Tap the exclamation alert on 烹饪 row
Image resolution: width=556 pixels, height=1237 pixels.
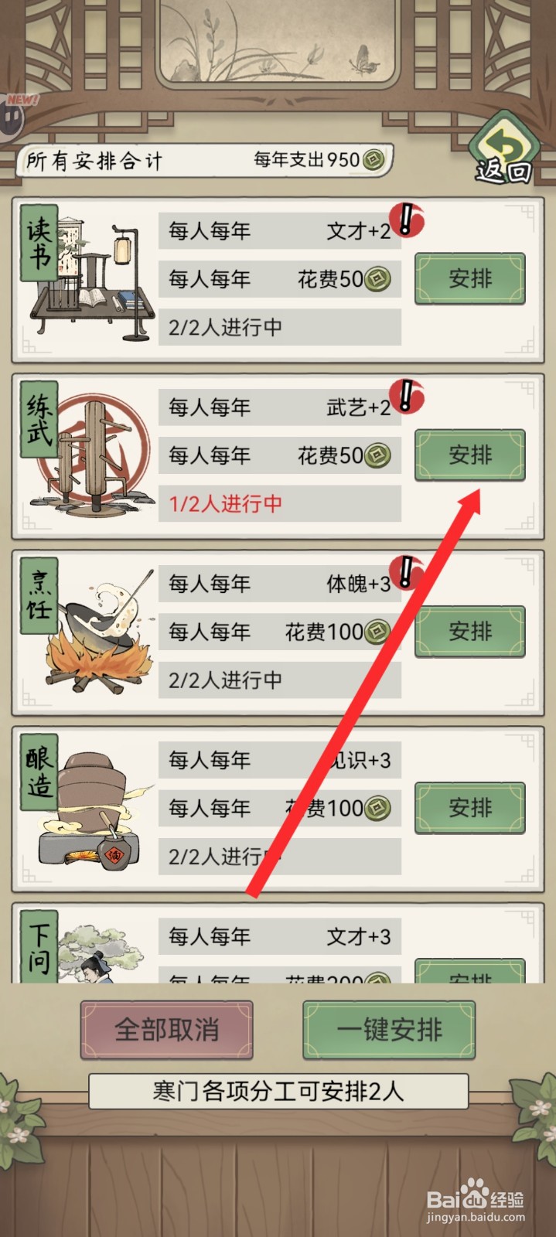point(405,572)
